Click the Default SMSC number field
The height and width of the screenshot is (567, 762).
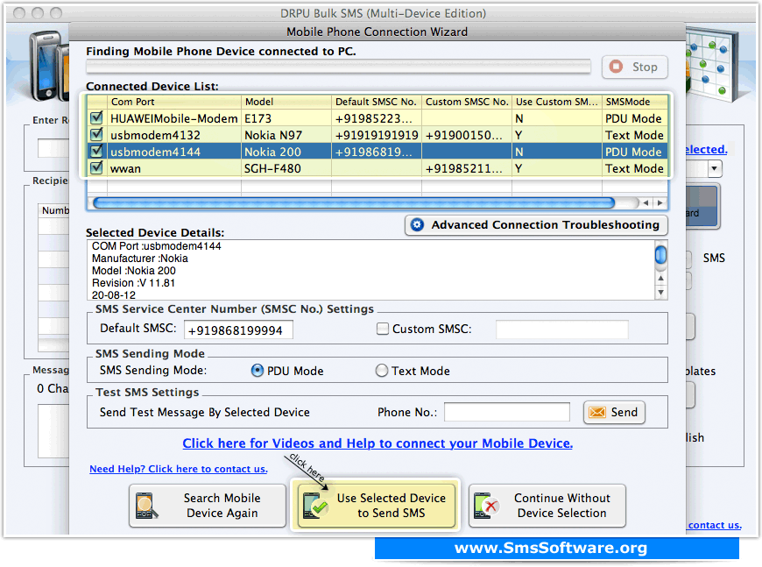238,330
